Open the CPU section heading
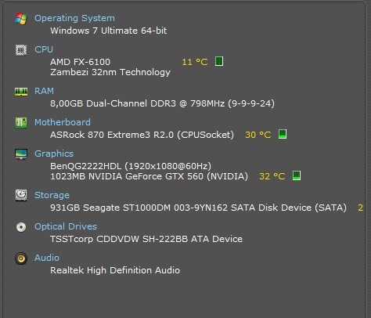The image size is (371, 318). pyautogui.click(x=44, y=49)
